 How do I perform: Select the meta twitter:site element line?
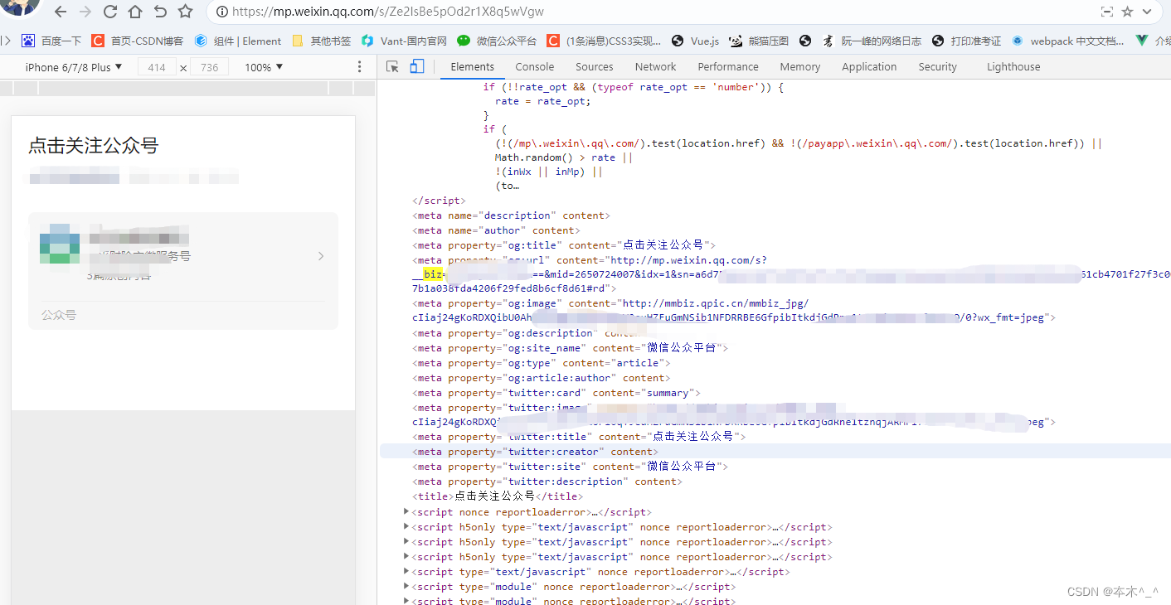click(570, 467)
